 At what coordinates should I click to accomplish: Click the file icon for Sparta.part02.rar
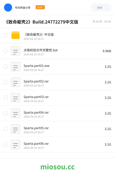click(x=16, y=82)
